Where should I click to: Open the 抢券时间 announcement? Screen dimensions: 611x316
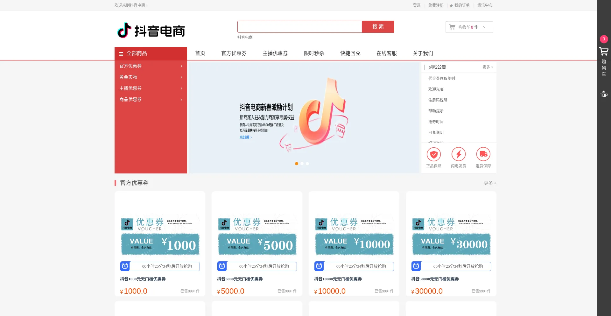(436, 122)
